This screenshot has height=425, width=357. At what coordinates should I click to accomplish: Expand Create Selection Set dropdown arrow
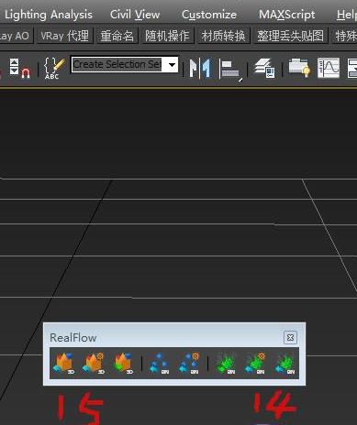click(x=172, y=65)
